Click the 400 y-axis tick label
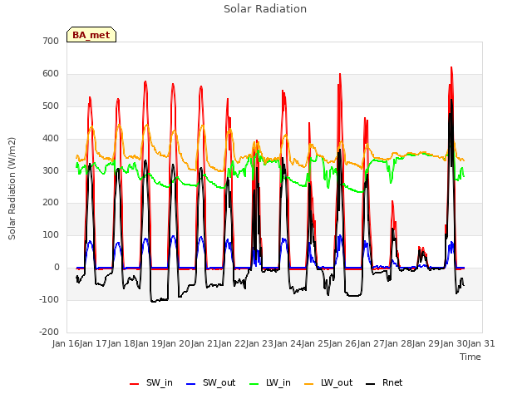The height and width of the screenshot is (399, 532). point(51,139)
